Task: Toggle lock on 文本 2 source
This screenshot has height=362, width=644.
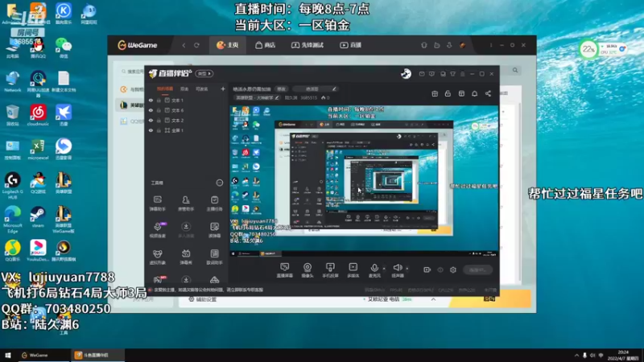Action: 159,120
